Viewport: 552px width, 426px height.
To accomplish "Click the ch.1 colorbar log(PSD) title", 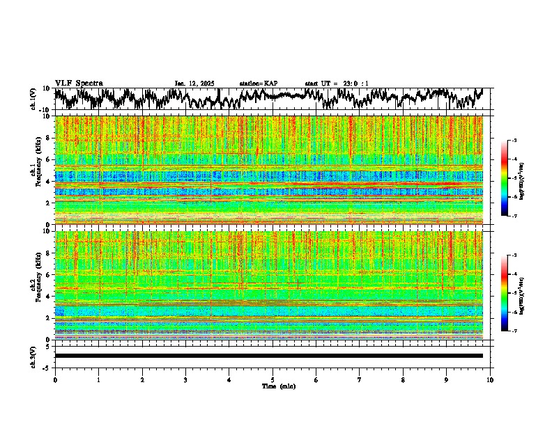I will pyautogui.click(x=522, y=182).
